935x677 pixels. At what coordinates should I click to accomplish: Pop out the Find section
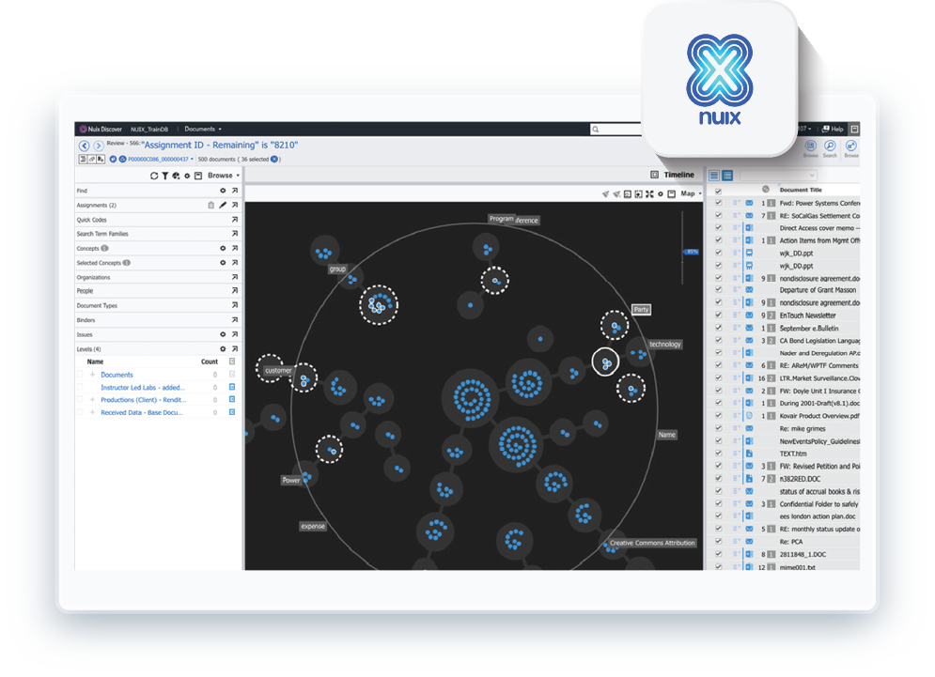point(235,191)
